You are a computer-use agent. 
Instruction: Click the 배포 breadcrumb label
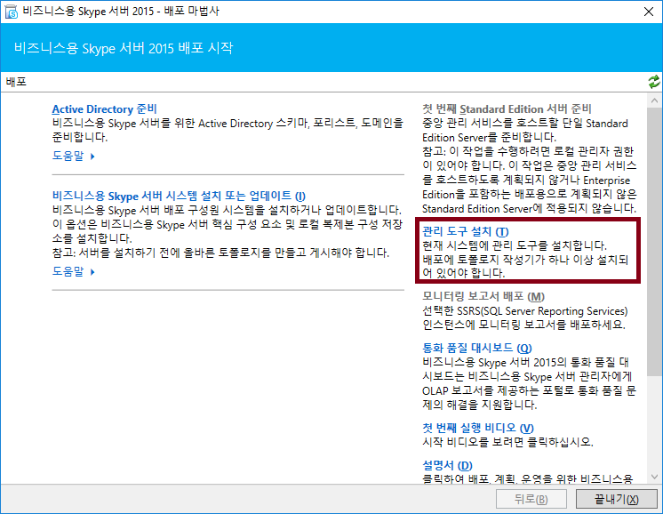[x=16, y=82]
